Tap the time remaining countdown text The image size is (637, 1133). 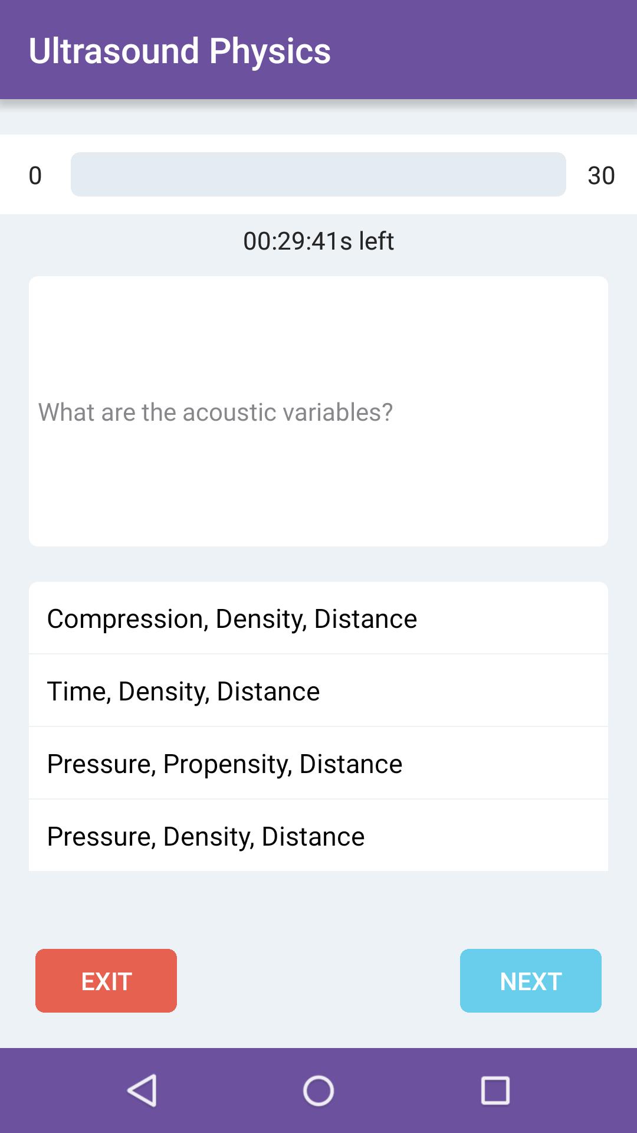318,241
